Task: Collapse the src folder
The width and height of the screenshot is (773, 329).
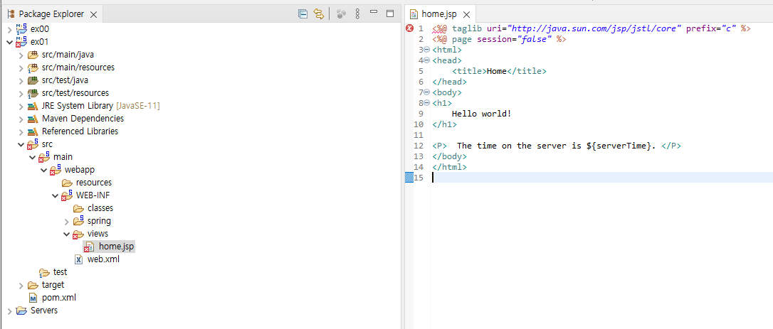Action: coord(21,144)
